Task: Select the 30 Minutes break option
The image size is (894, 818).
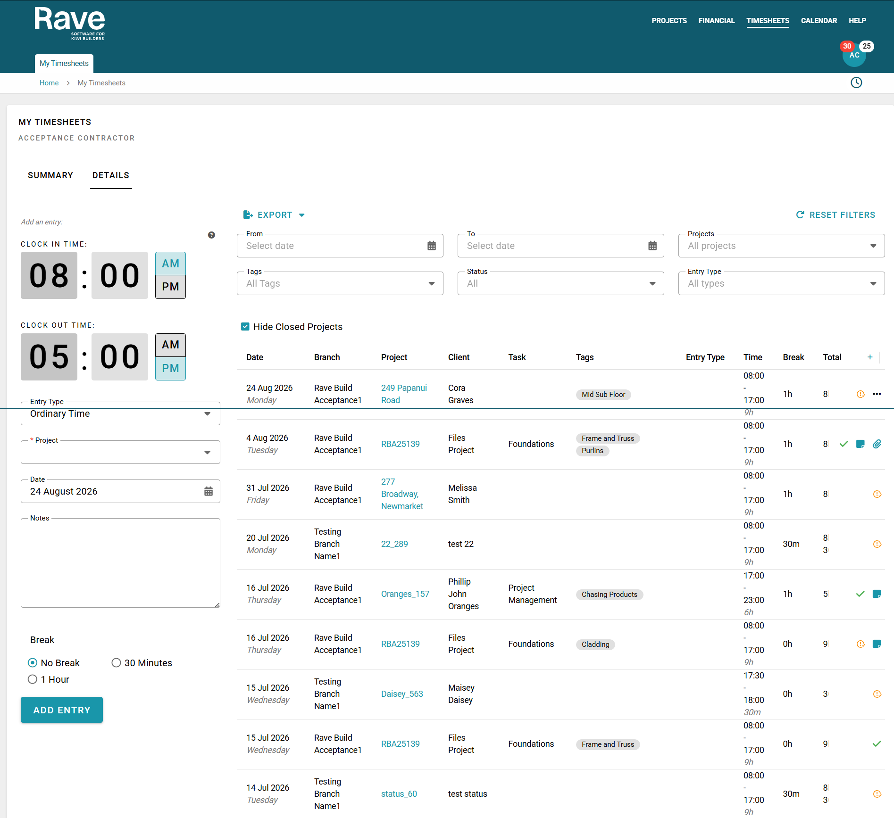Action: coord(116,662)
